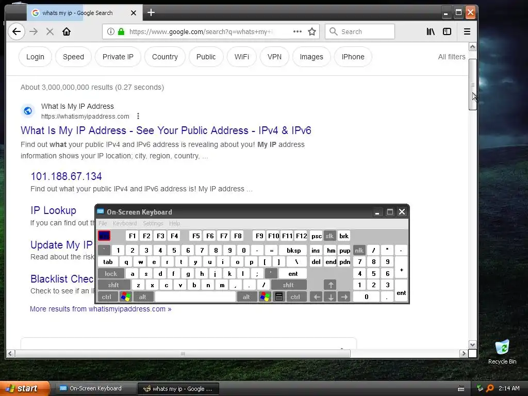Viewport: 528px width, 396px height.
Task: Open the What Is My IP Address result title link
Action: [x=166, y=130]
